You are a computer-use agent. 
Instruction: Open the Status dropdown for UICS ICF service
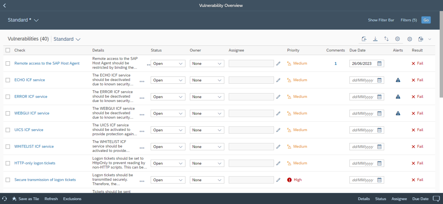(168, 130)
